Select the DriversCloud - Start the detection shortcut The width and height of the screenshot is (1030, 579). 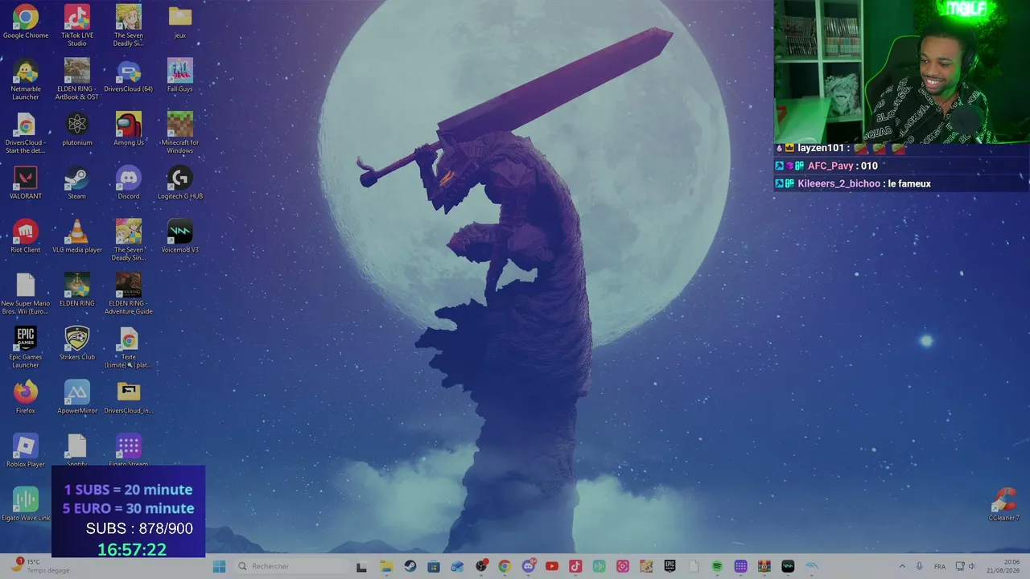(26, 133)
